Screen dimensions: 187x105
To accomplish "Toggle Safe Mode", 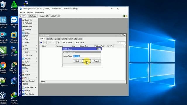I will click(x=32, y=16).
